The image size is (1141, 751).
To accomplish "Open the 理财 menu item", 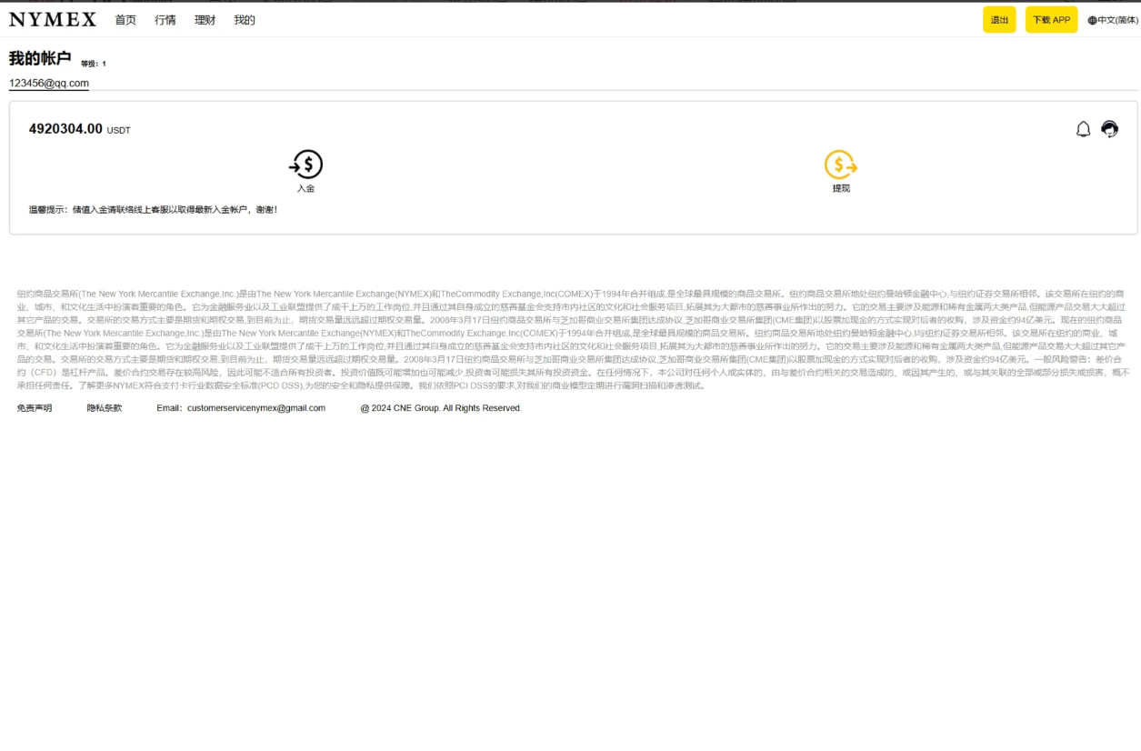I will (x=205, y=20).
